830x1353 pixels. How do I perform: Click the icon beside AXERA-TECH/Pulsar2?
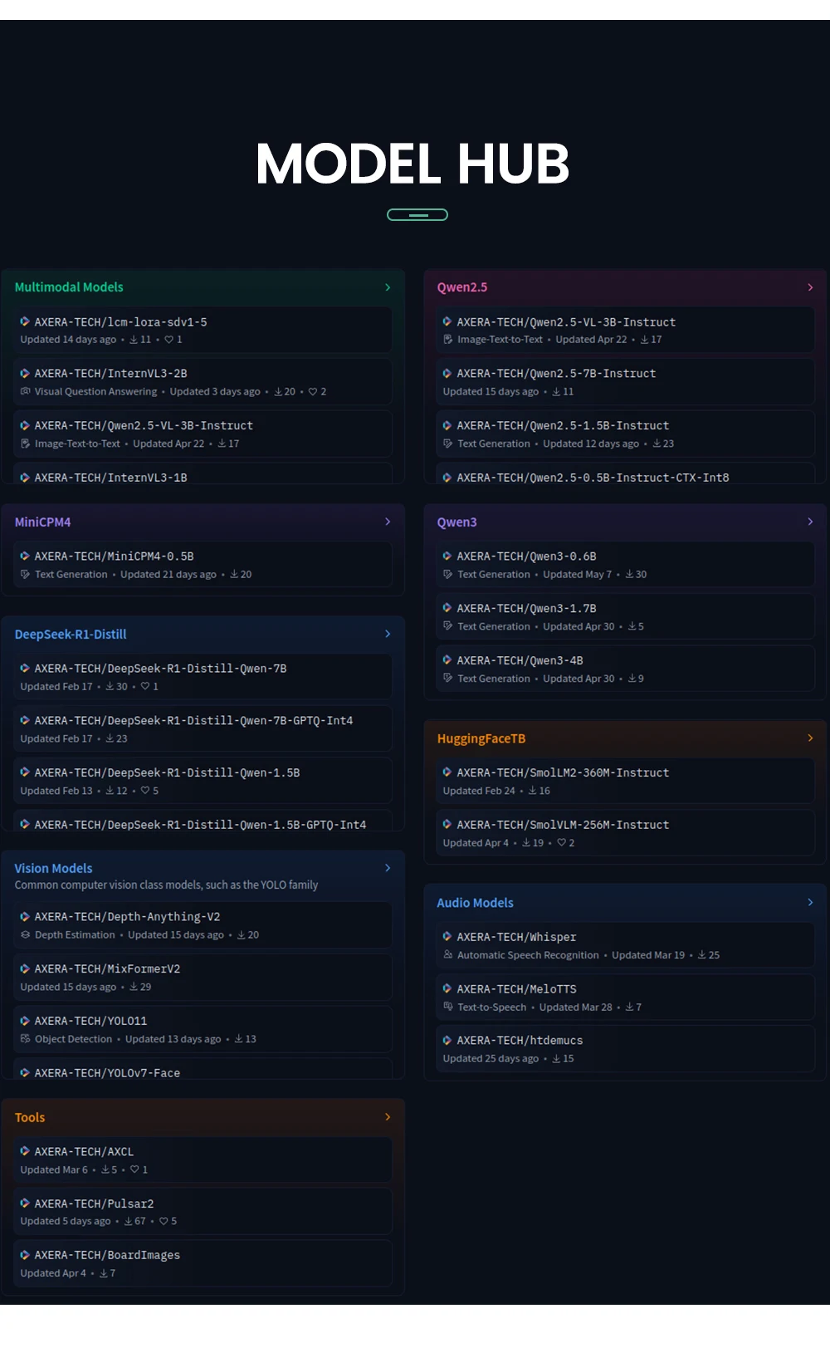point(25,1203)
